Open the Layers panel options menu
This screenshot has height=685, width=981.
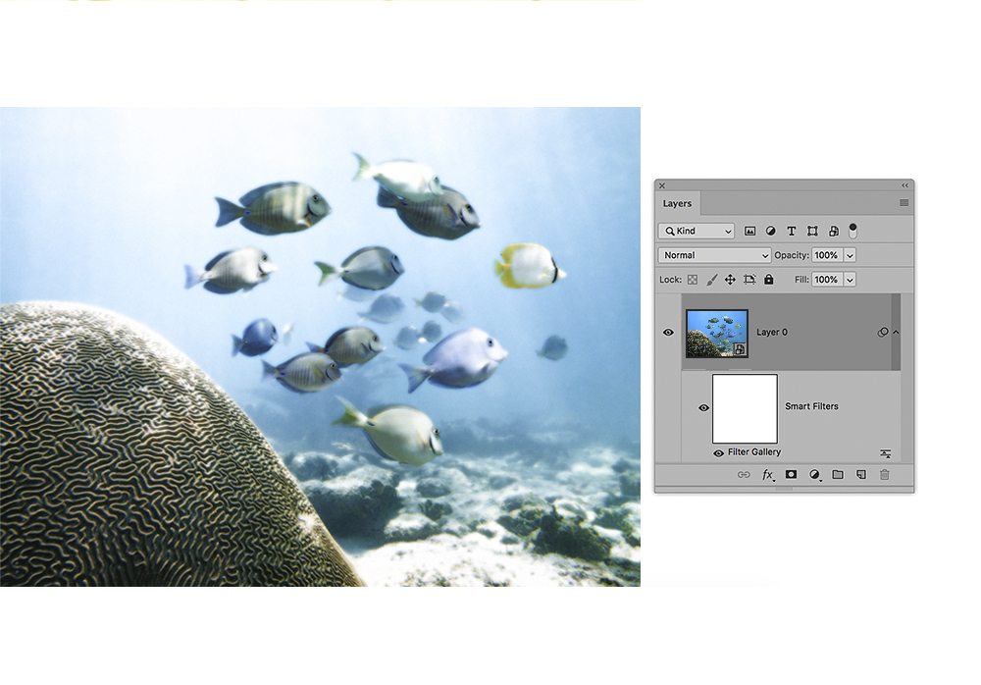click(x=904, y=203)
